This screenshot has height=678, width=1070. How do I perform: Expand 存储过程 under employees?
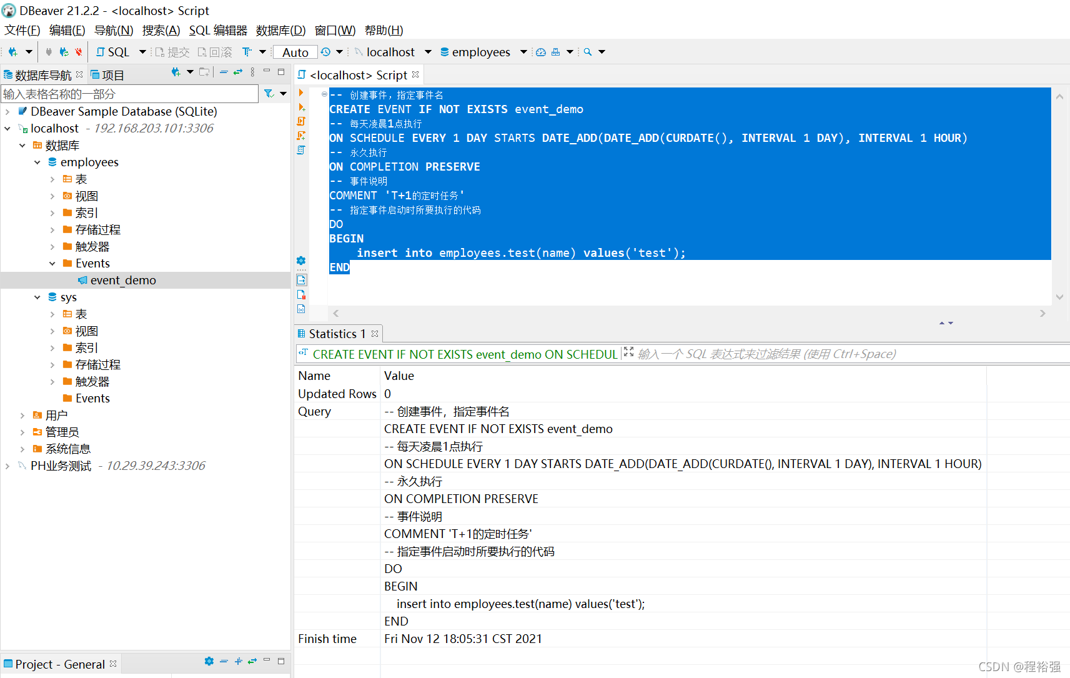coord(52,229)
